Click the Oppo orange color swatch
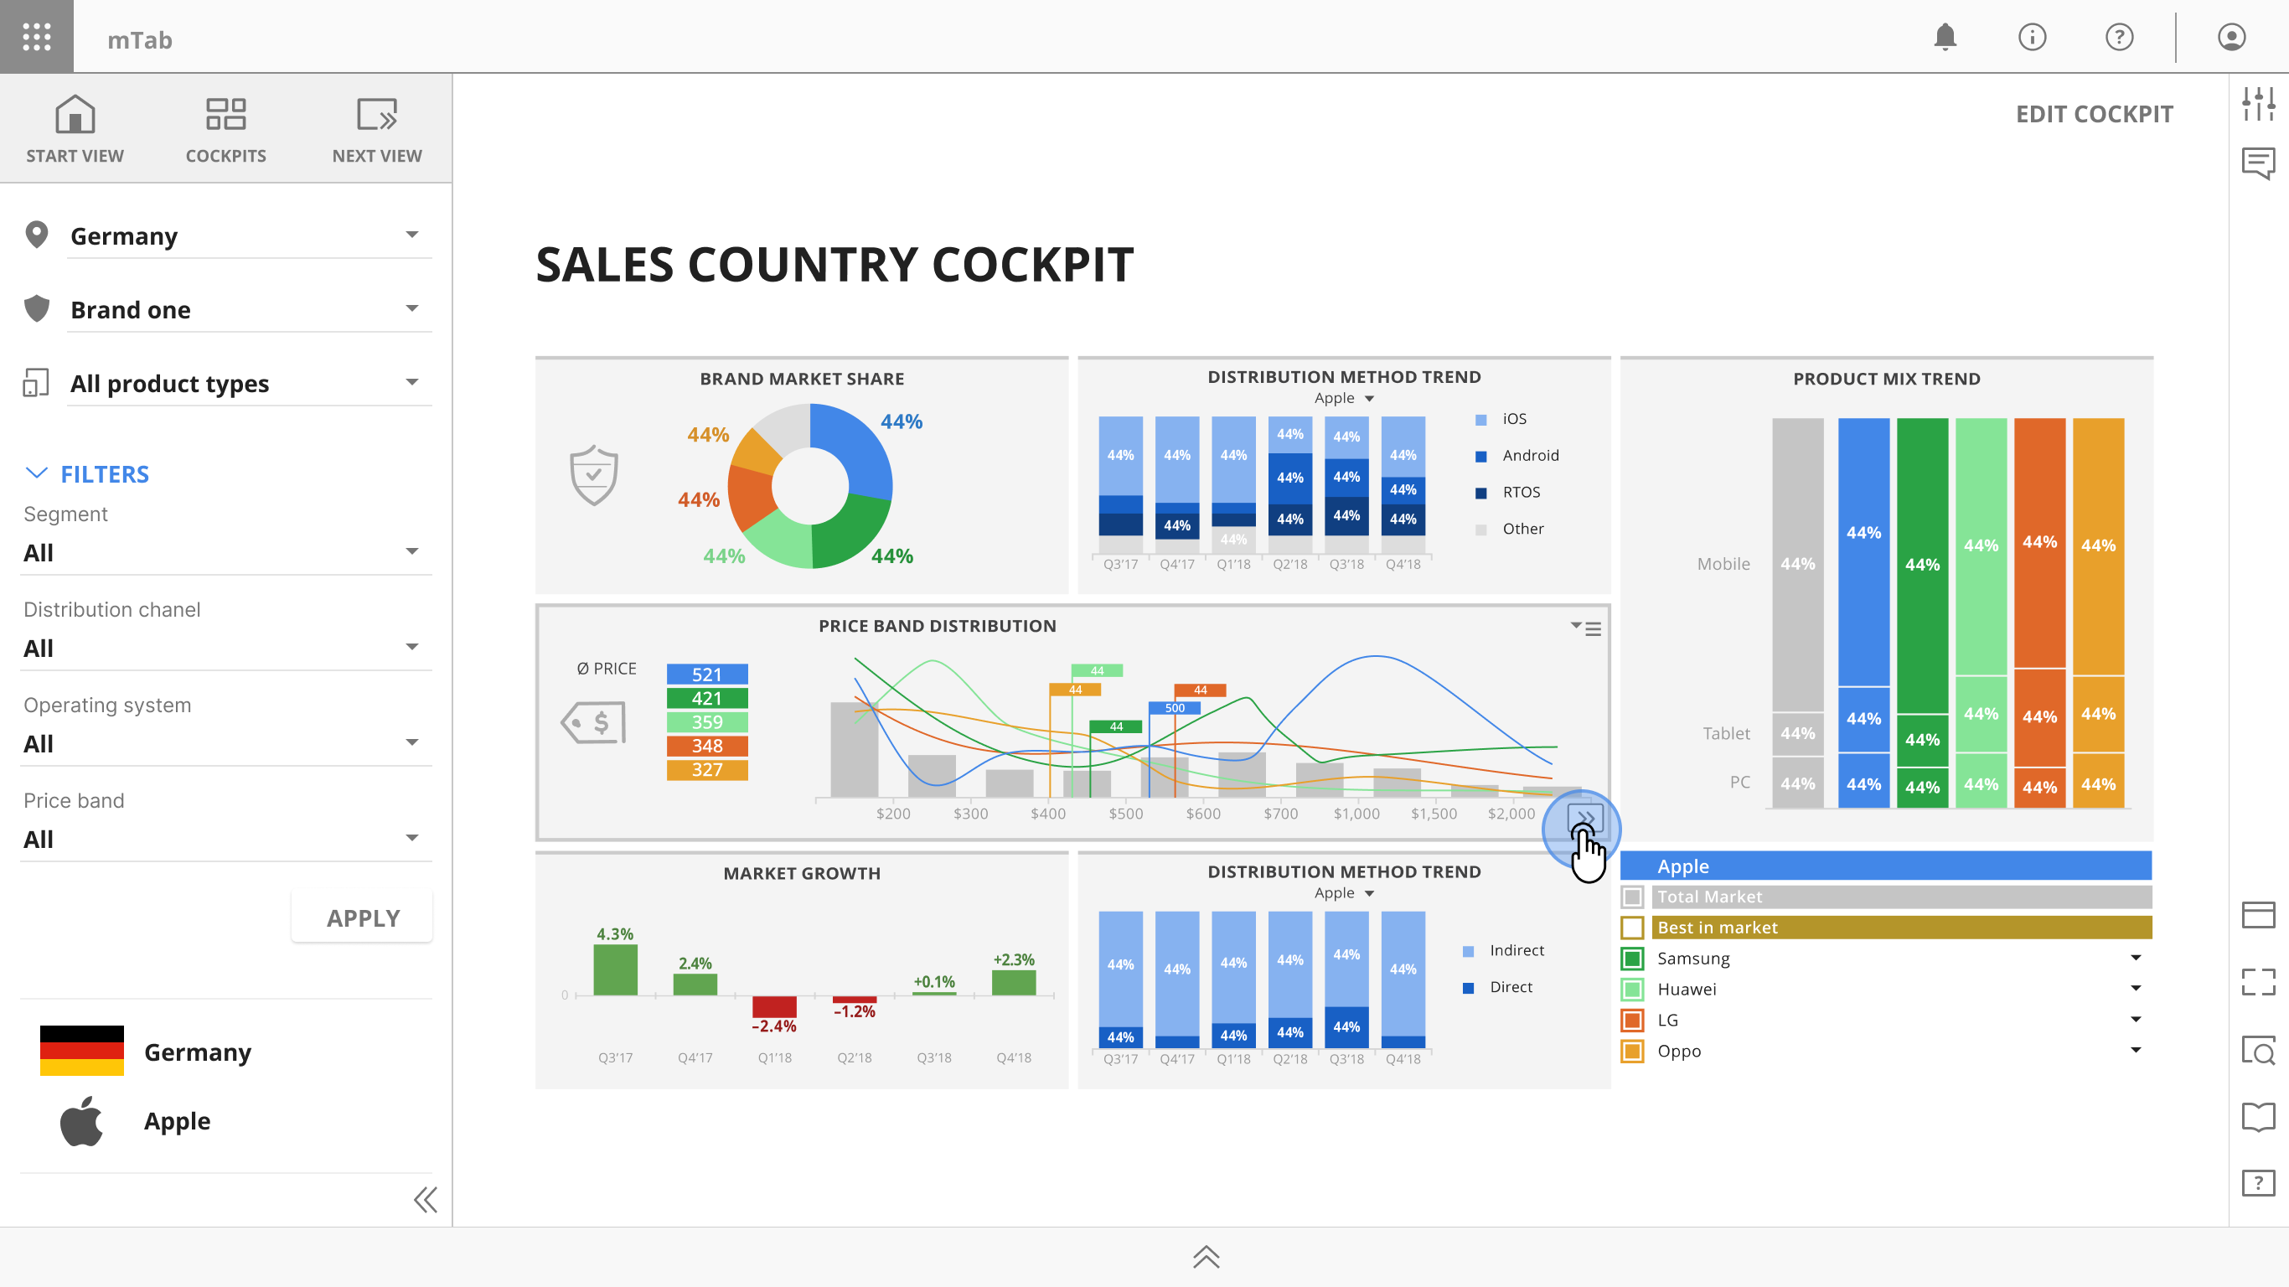The image size is (2289, 1287). (1632, 1051)
